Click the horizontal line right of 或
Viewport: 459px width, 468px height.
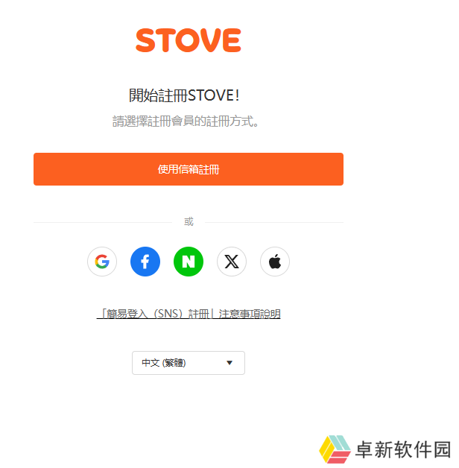[274, 222]
